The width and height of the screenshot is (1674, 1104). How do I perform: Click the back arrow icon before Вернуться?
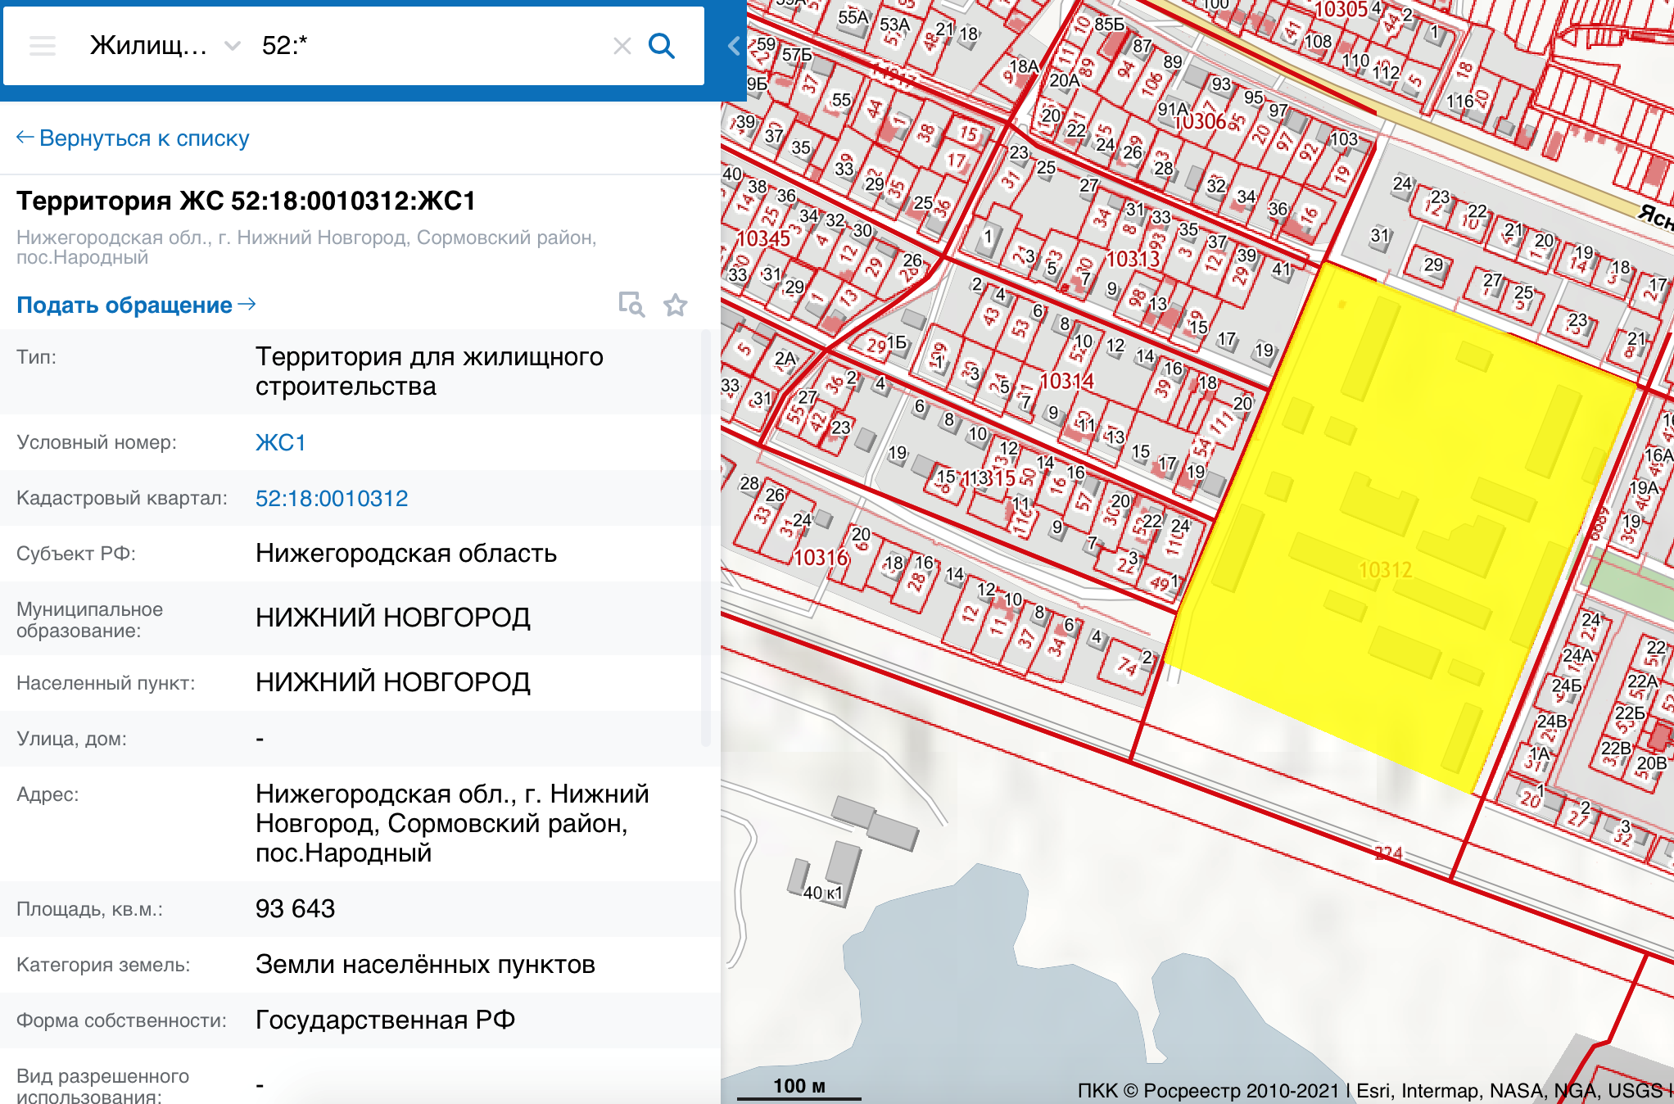coord(25,138)
